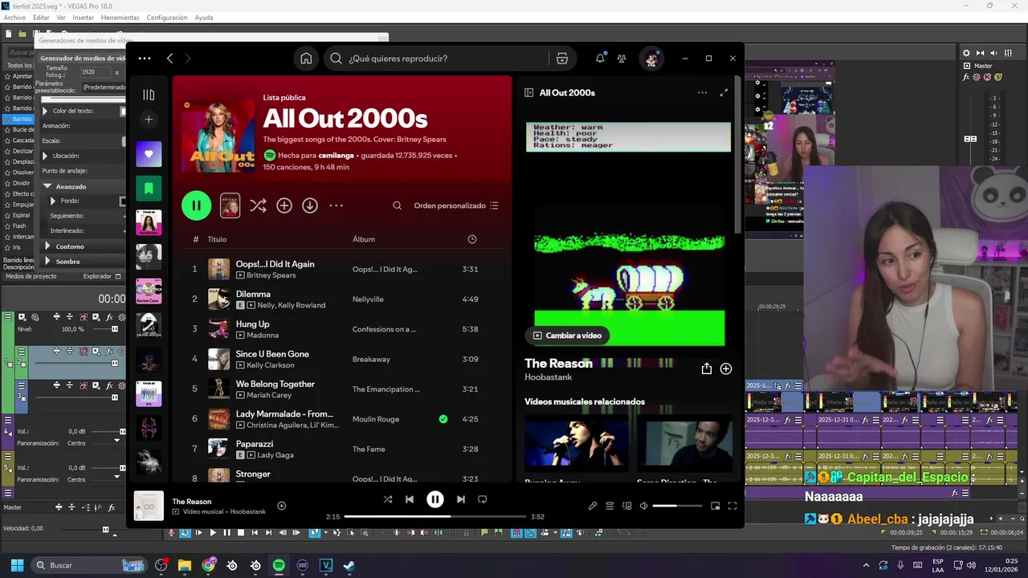Save All Out 2000s to library

(x=284, y=206)
